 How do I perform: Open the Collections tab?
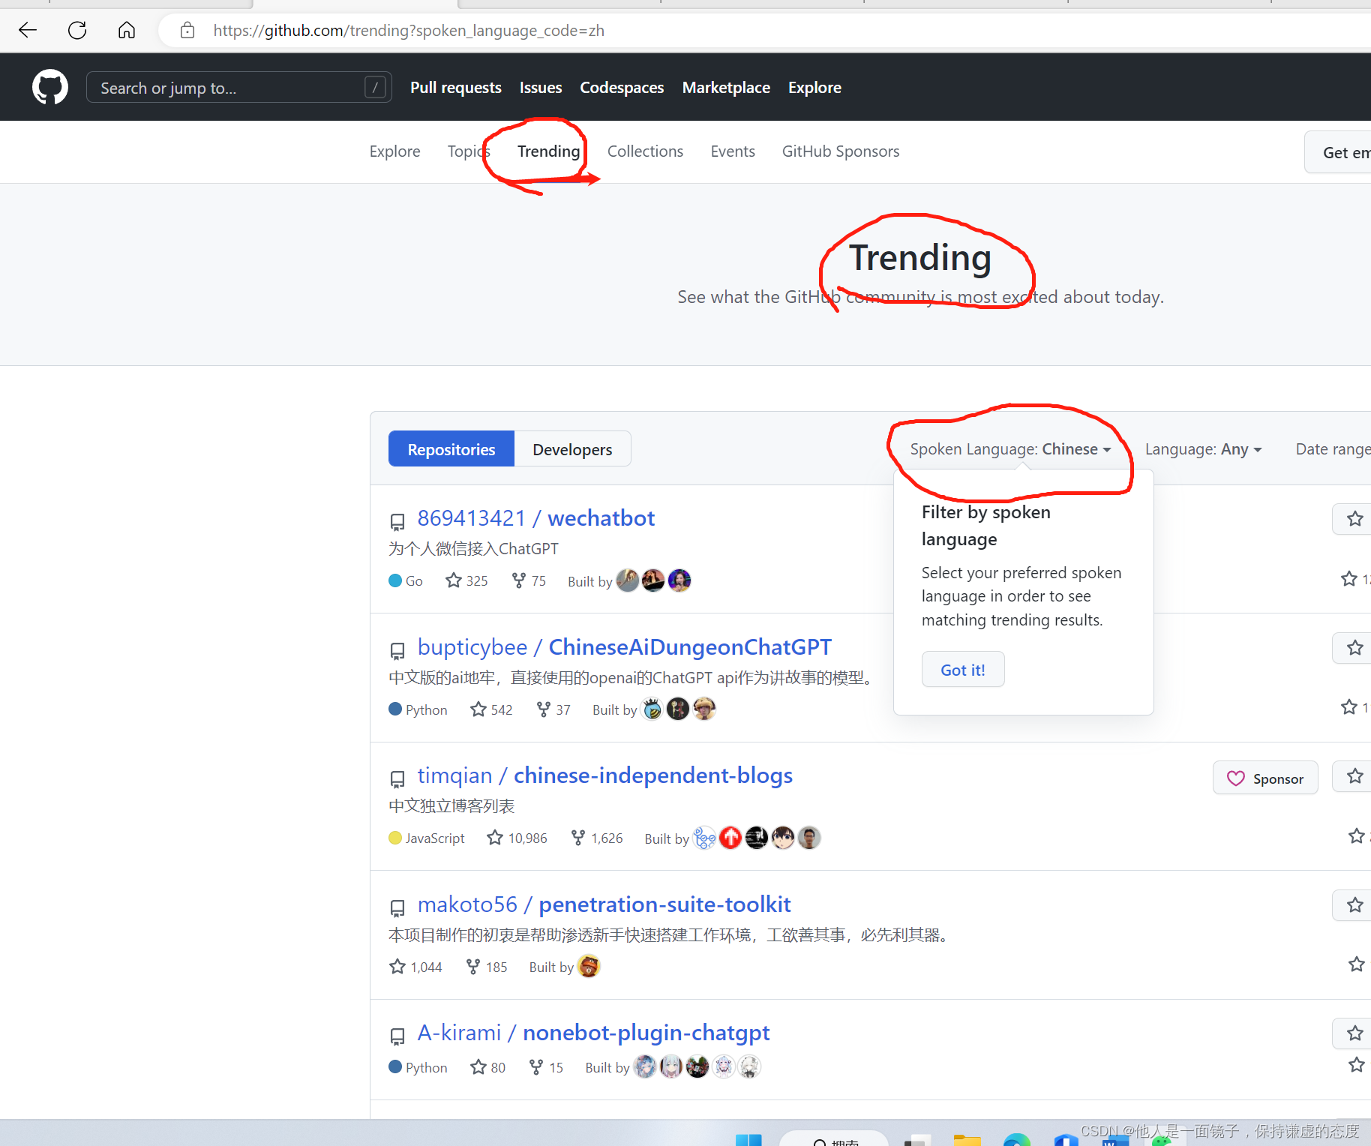click(x=645, y=151)
